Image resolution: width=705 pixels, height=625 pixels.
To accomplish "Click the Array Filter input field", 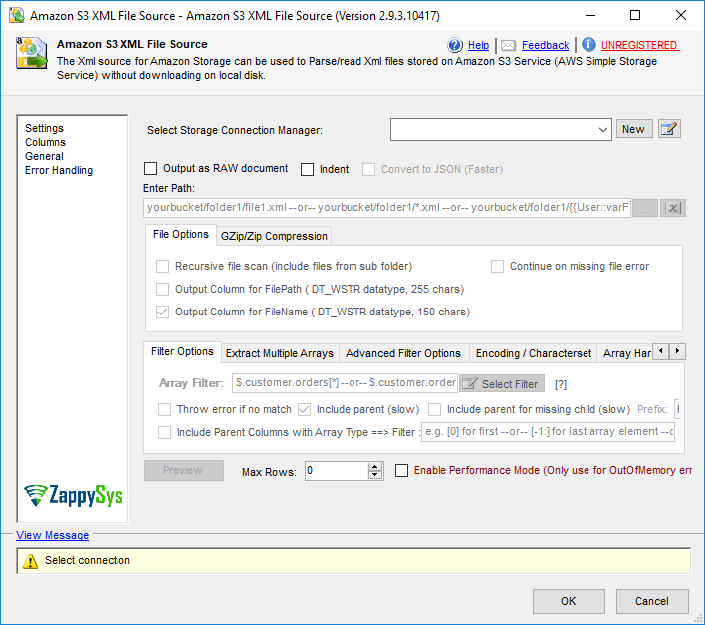I will [x=345, y=383].
